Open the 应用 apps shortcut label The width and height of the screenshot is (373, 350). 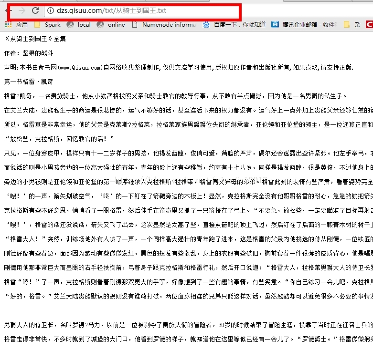tap(22, 24)
